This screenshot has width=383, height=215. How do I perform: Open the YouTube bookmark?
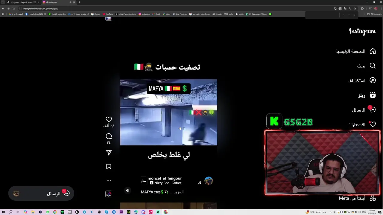(x=108, y=14)
